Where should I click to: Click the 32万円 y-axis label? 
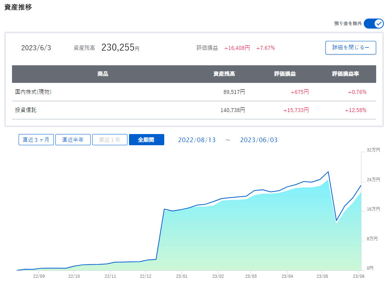pos(373,150)
